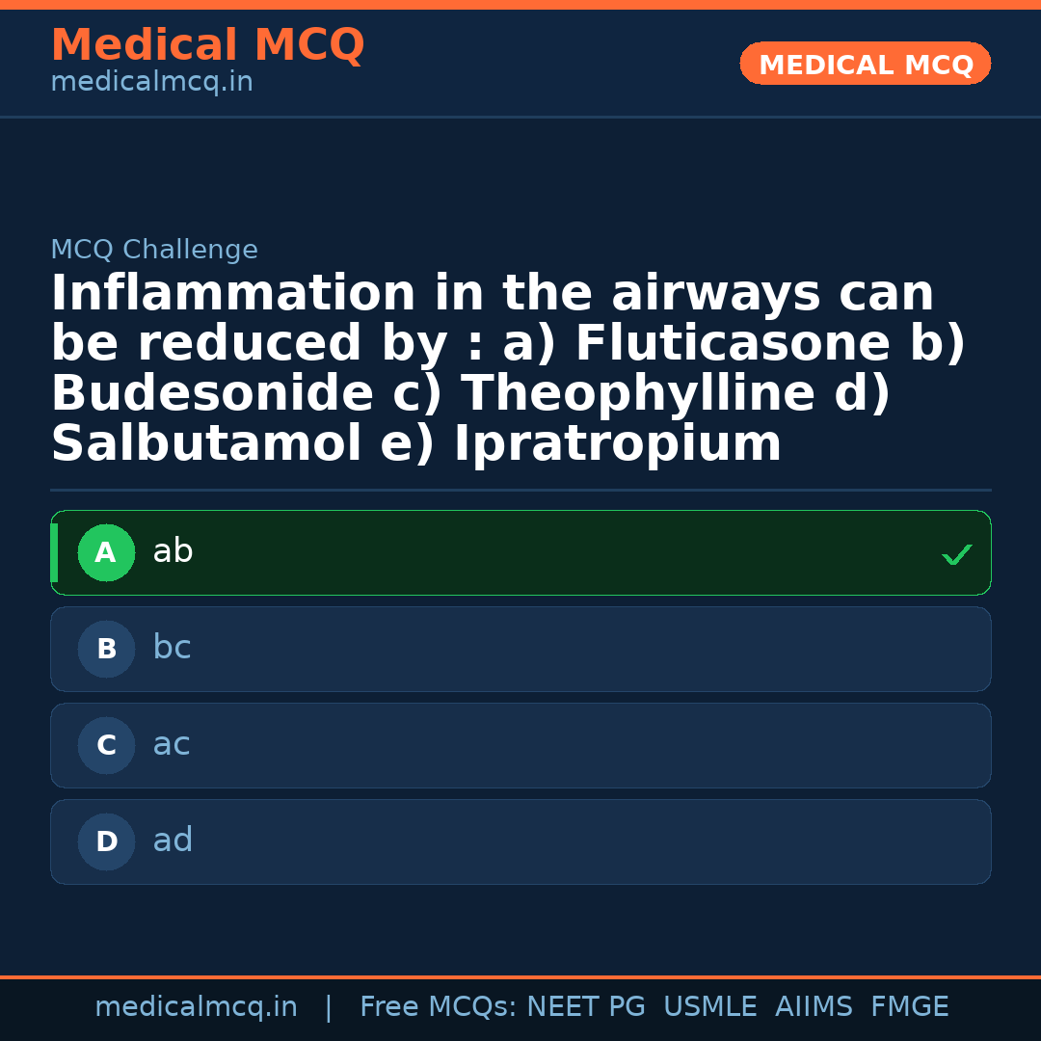Select answer option 'ad'

pyautogui.click(x=173, y=841)
